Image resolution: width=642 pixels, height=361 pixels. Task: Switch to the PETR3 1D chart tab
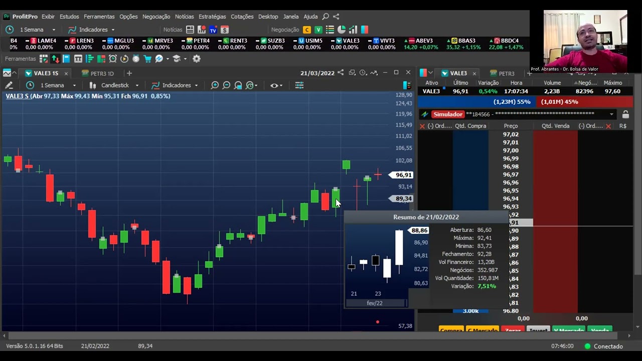coord(98,73)
